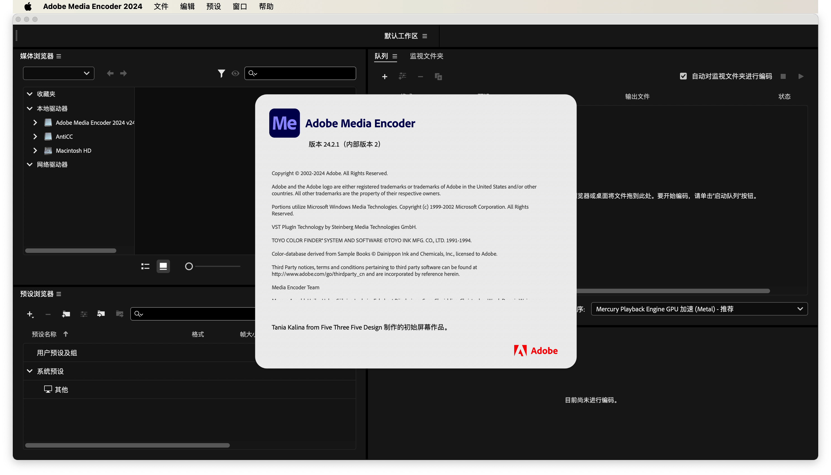This screenshot has height=475, width=831.
Task: Open the media browser location dropdown
Action: click(x=59, y=73)
